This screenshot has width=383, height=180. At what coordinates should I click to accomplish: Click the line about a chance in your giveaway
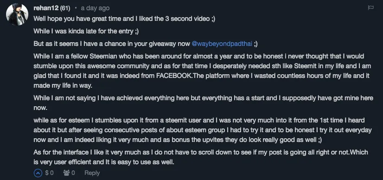(145, 44)
